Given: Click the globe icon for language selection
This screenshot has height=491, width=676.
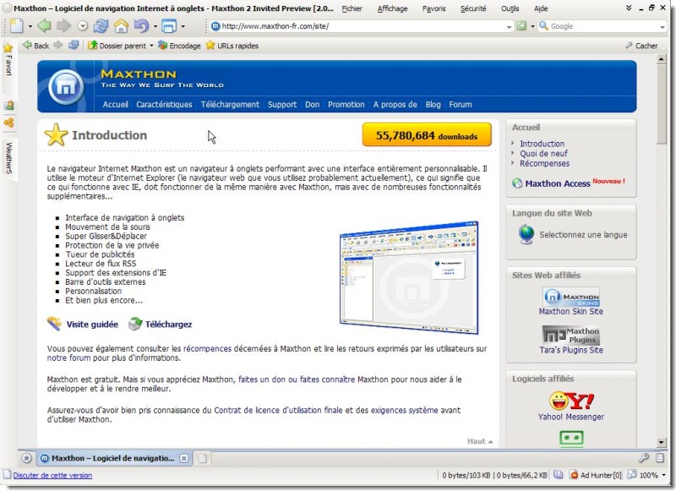Looking at the screenshot, I should point(526,235).
